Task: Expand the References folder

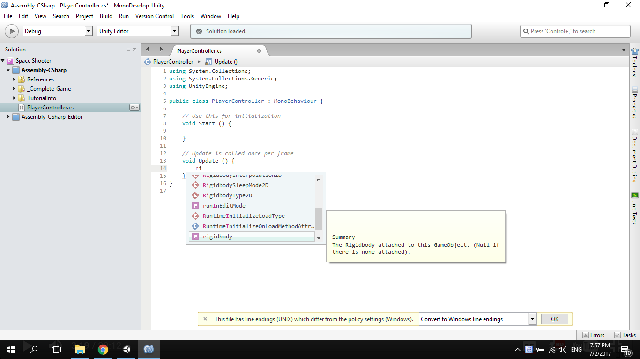Action: 14,79
